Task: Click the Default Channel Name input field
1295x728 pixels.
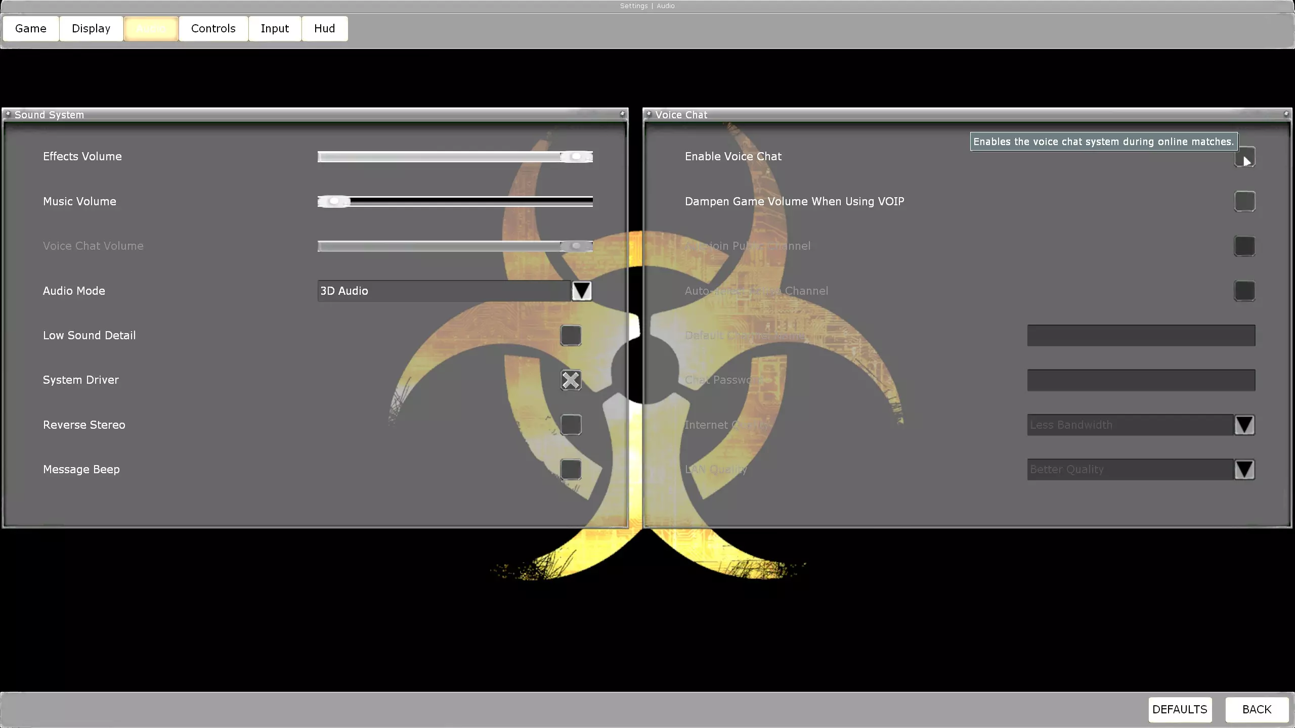Action: click(1141, 335)
